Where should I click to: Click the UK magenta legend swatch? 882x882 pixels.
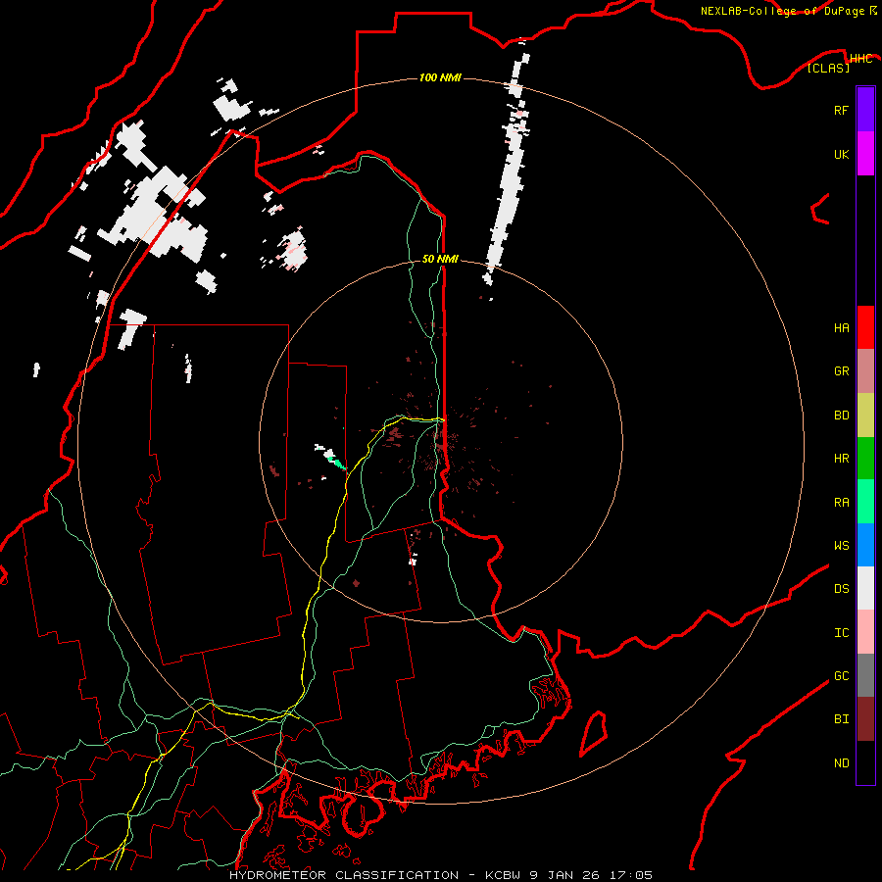click(865, 154)
